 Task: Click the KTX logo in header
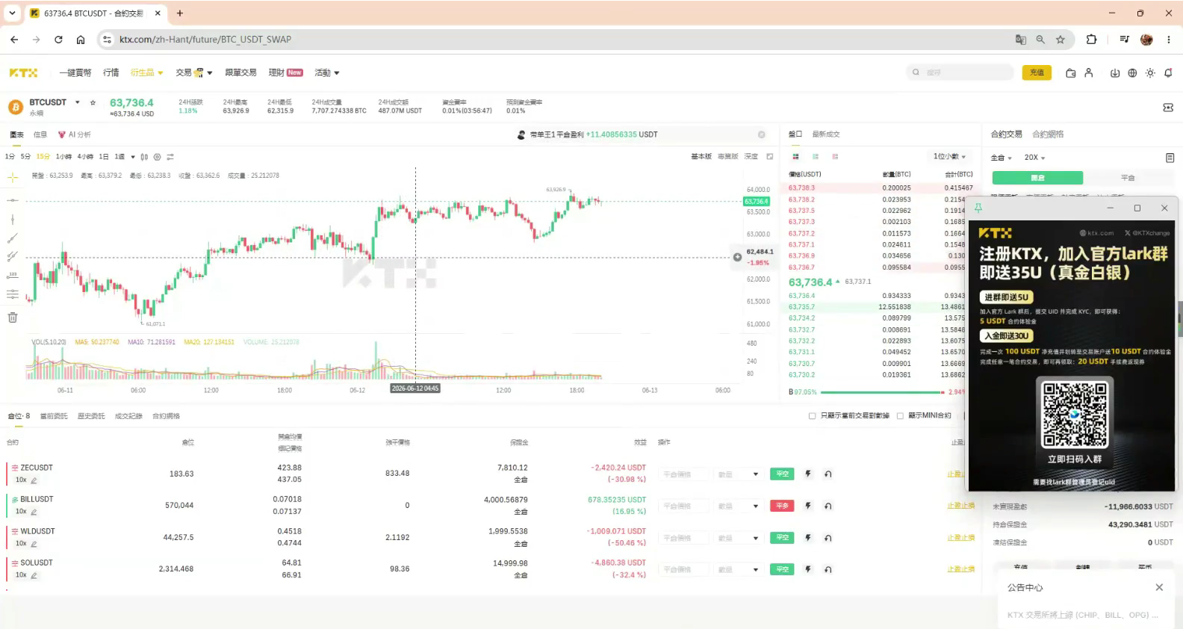(x=23, y=72)
